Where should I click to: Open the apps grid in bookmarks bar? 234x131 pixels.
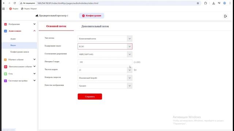(3, 9)
